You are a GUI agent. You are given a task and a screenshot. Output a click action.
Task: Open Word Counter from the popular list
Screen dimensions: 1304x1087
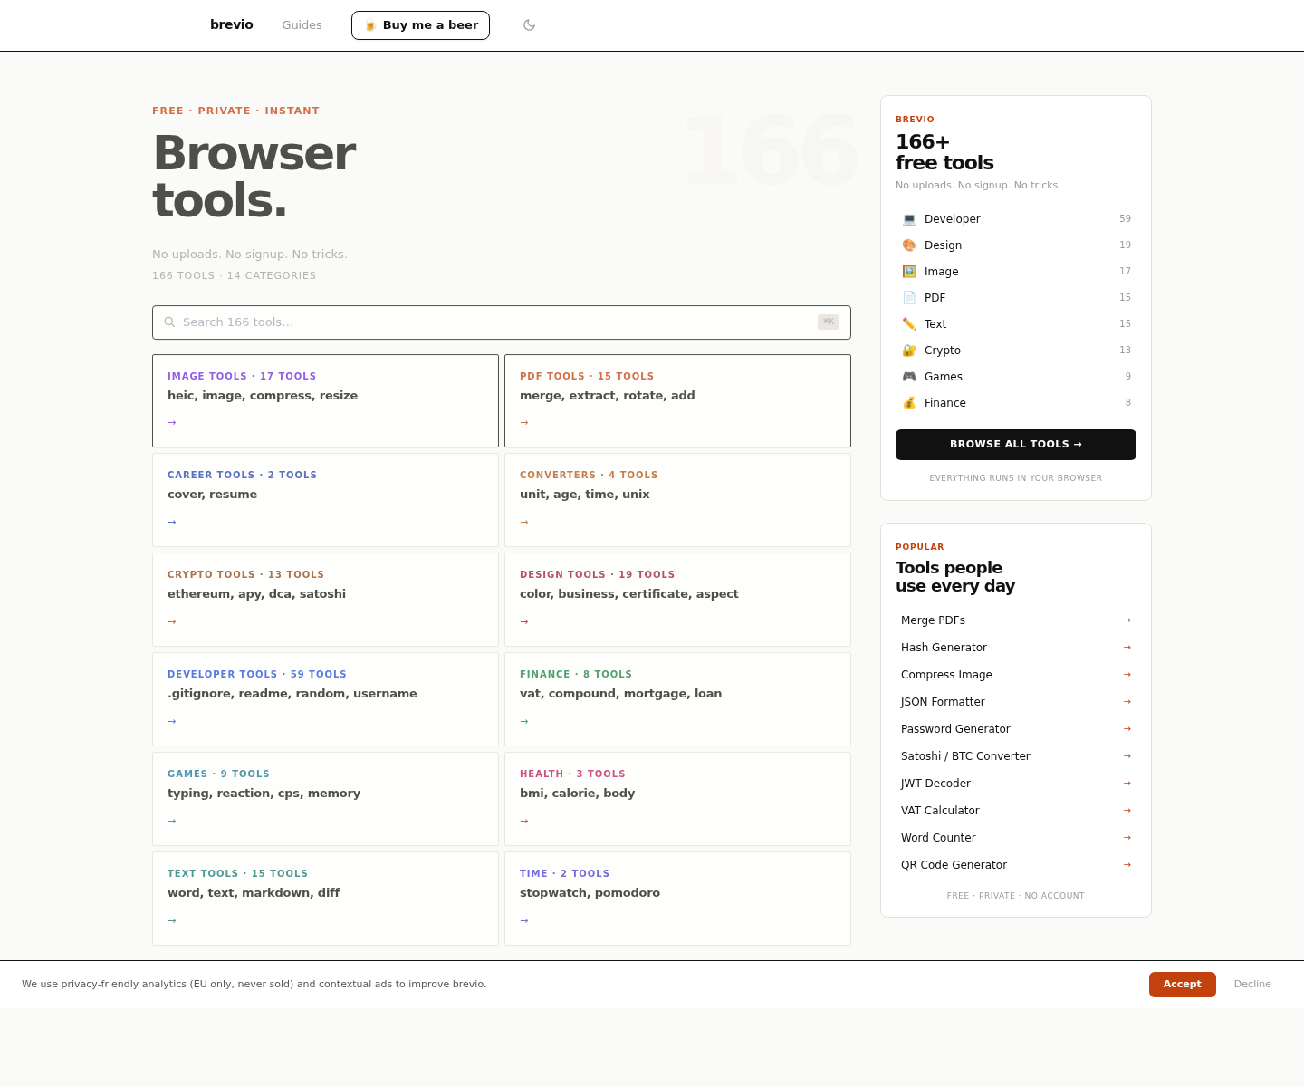point(1016,838)
